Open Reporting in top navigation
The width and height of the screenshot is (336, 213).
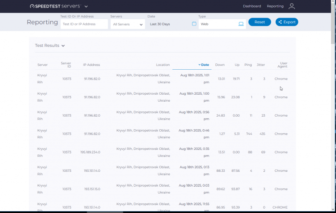(x=275, y=6)
